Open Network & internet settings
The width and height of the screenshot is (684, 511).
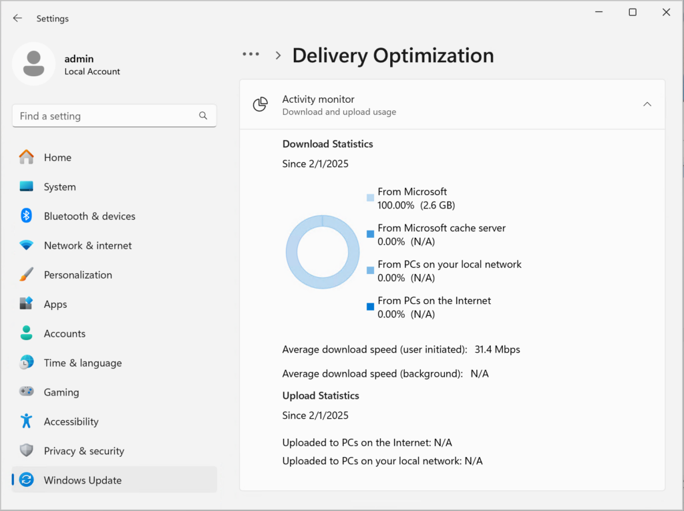114,245
